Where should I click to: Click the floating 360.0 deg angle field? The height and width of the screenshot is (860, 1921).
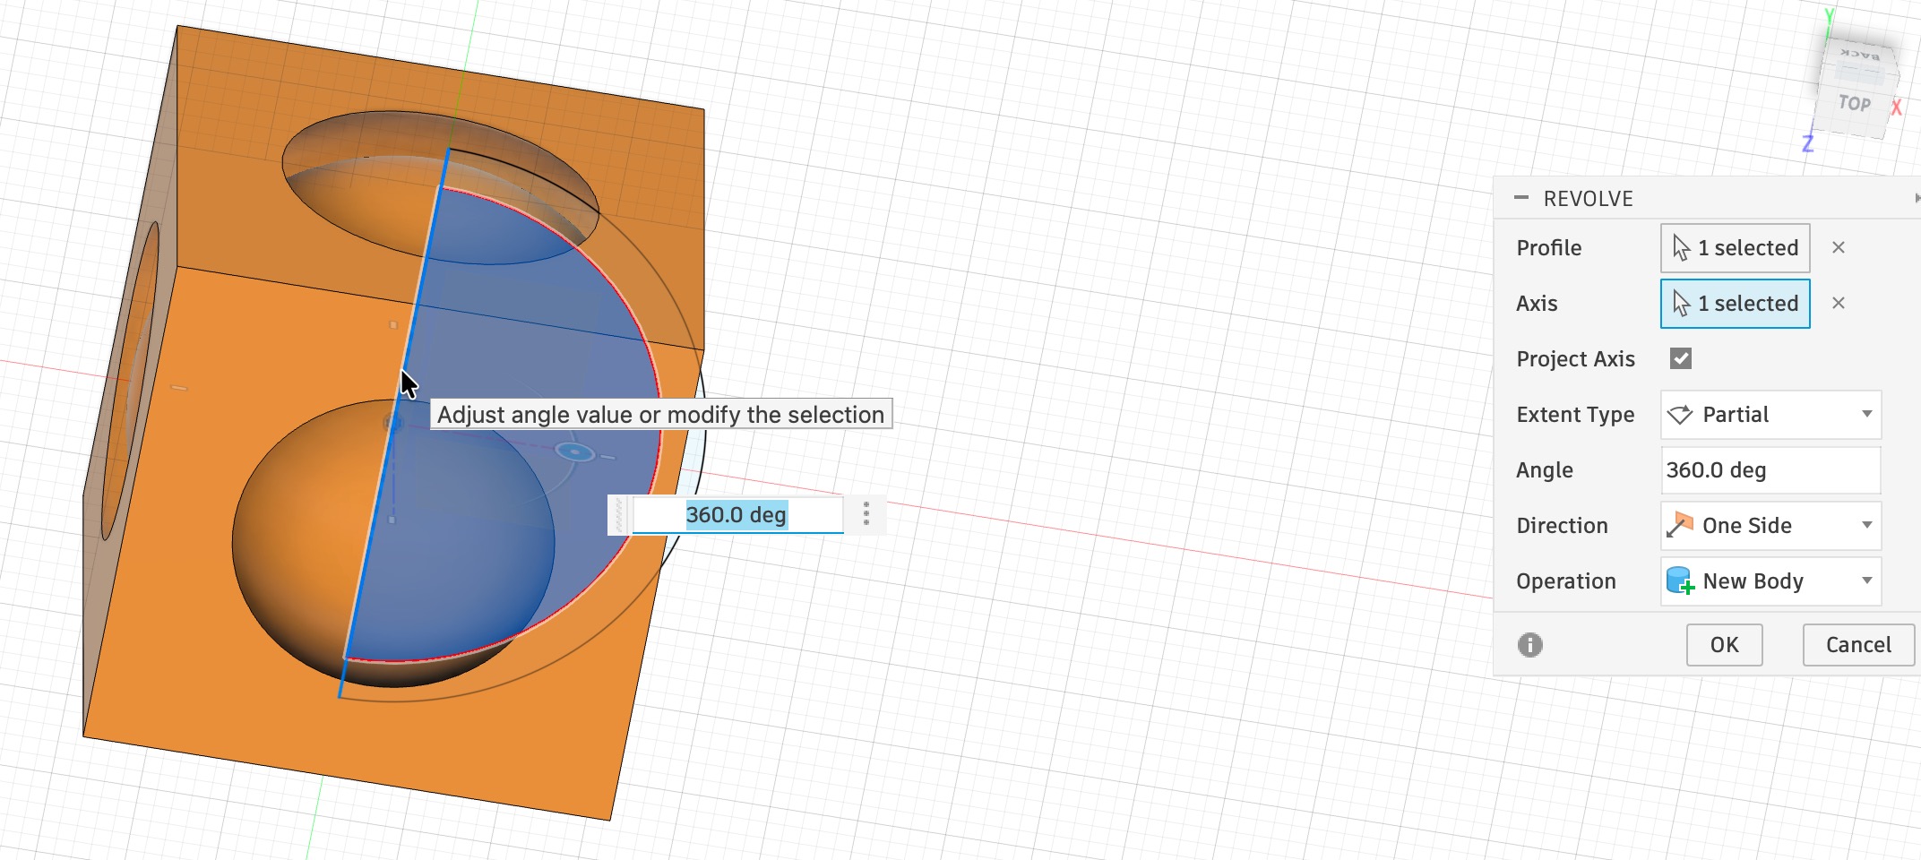point(737,515)
